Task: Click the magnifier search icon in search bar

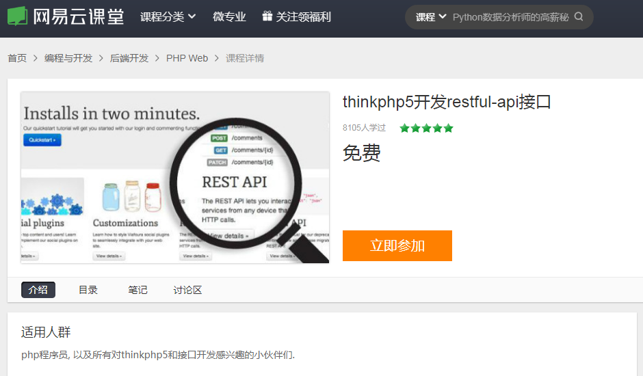Action: pos(579,16)
